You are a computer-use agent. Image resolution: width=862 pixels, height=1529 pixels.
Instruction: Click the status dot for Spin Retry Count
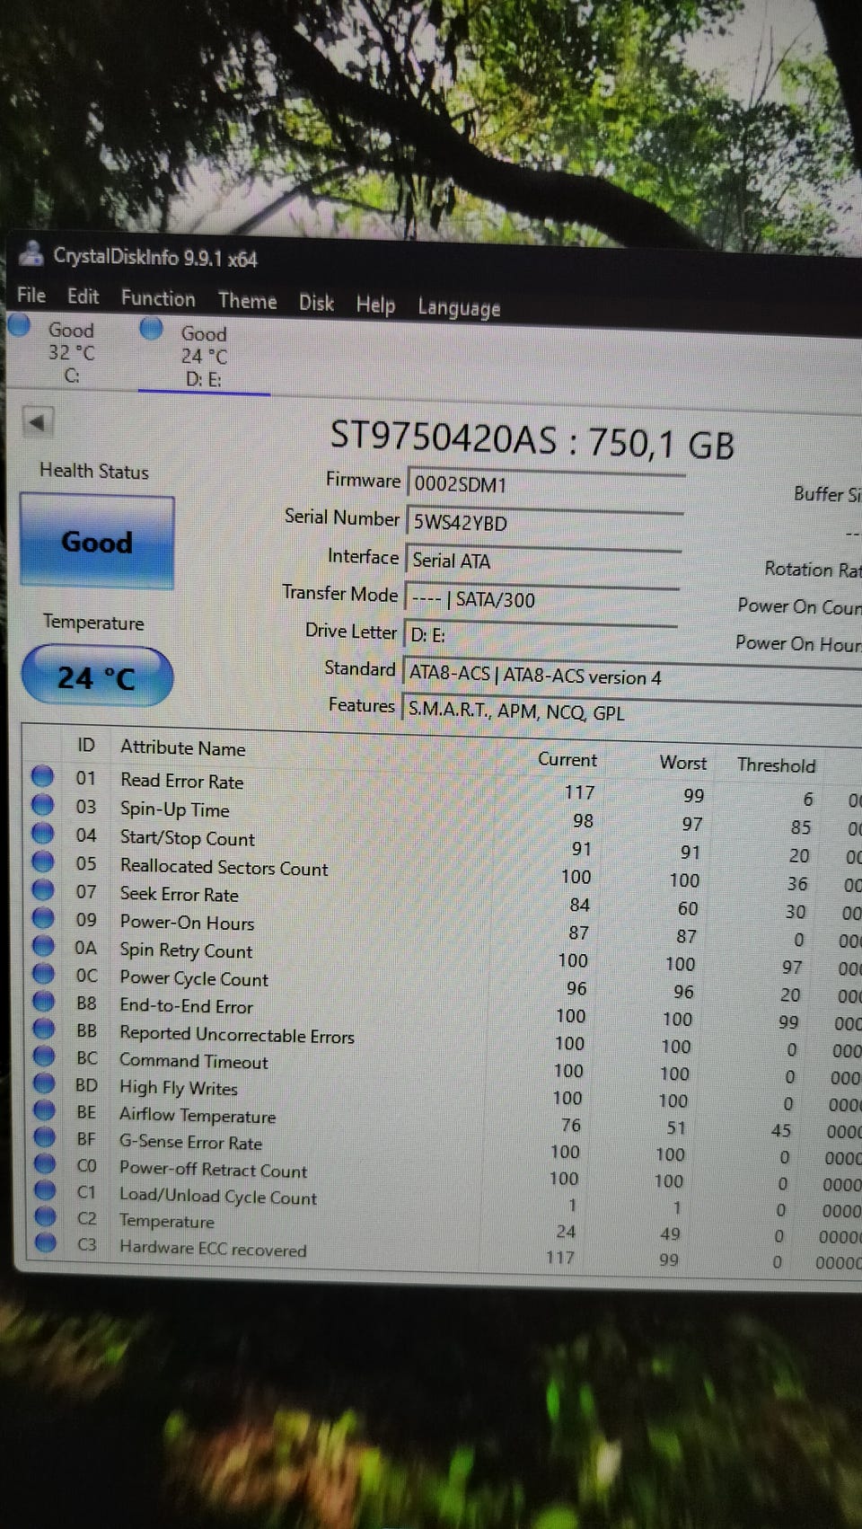pyautogui.click(x=43, y=945)
